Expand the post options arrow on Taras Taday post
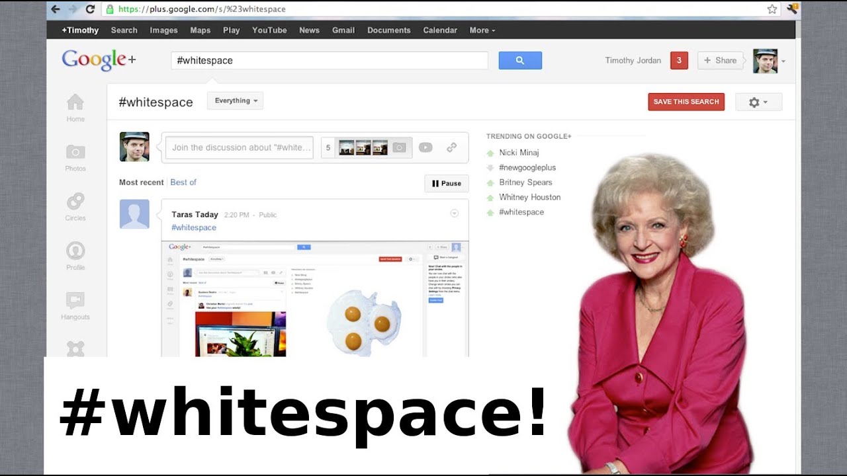 (455, 214)
